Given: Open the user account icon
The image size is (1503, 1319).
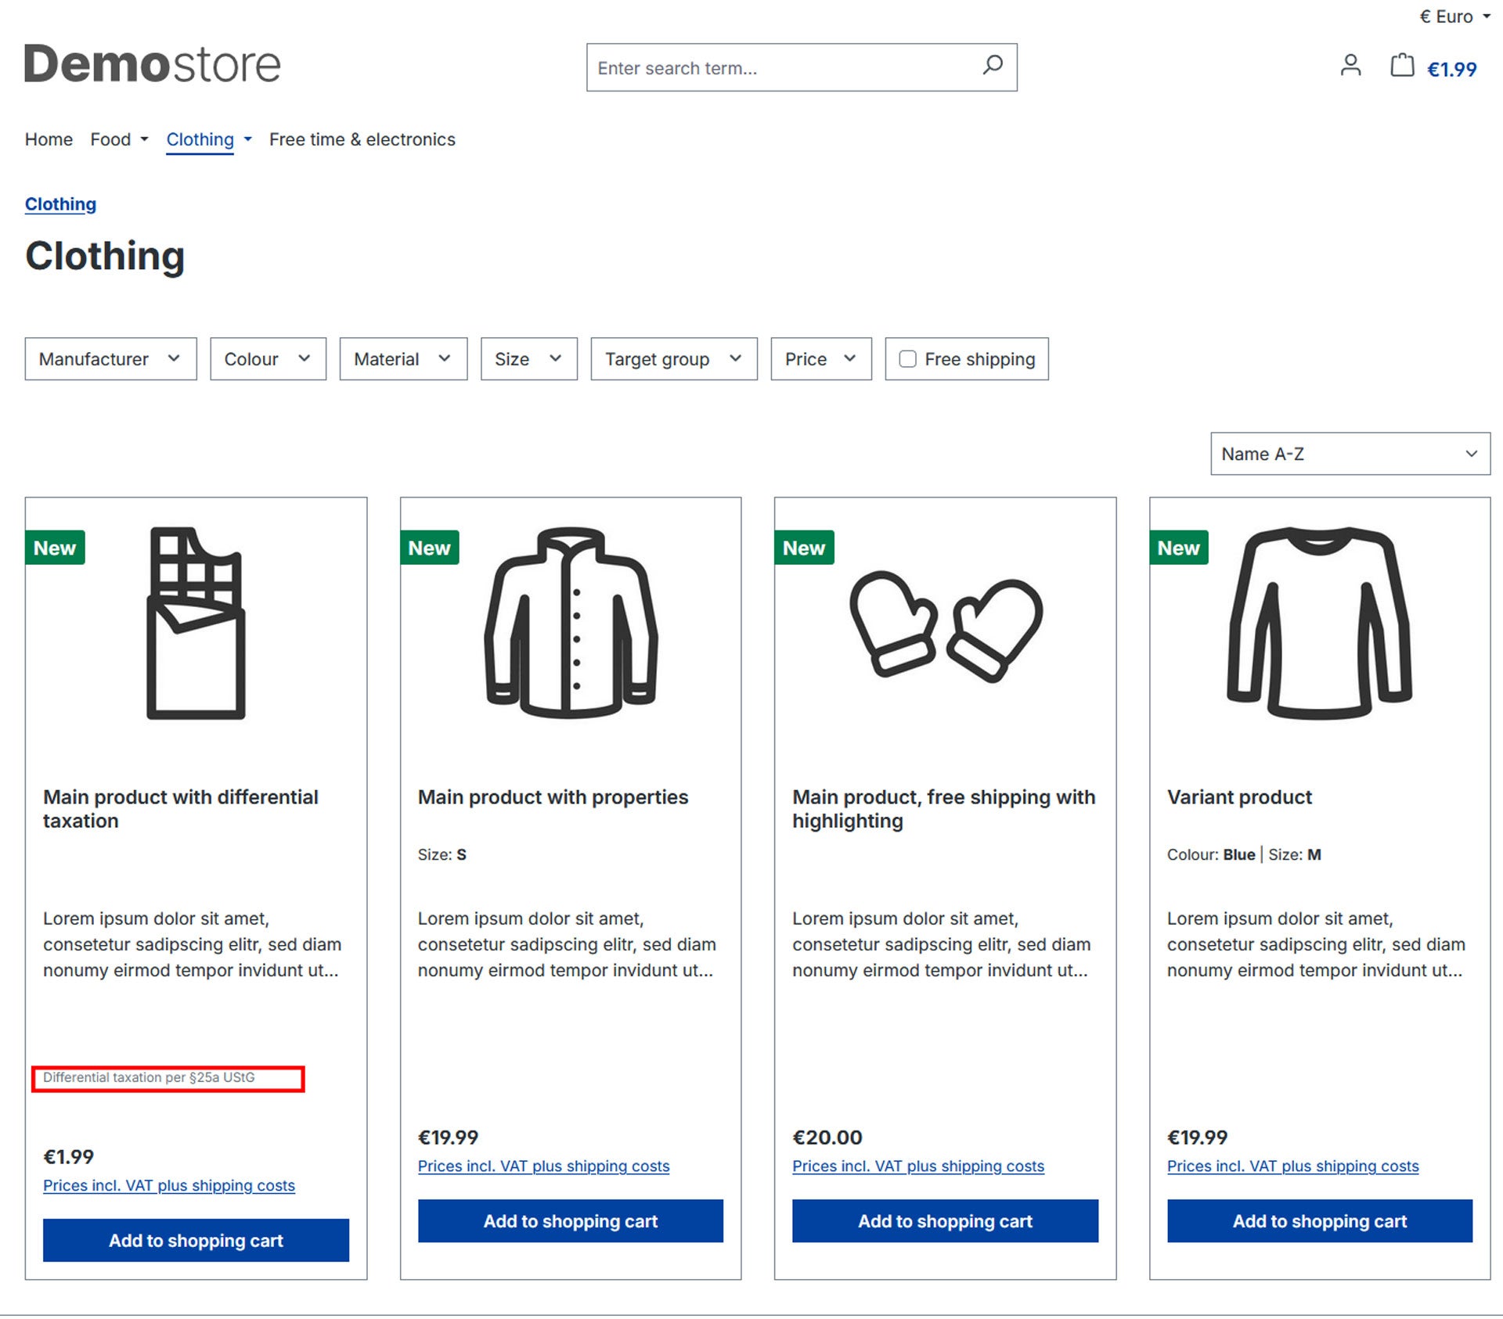Looking at the screenshot, I should pos(1350,66).
